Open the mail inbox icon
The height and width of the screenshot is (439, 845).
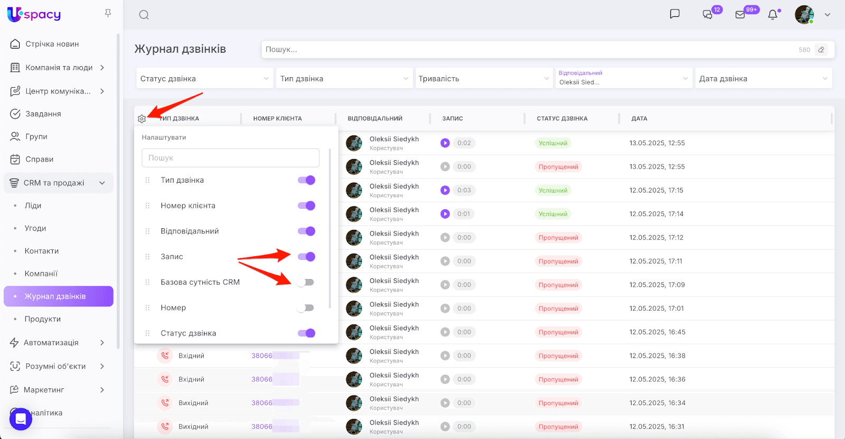pyautogui.click(x=740, y=15)
